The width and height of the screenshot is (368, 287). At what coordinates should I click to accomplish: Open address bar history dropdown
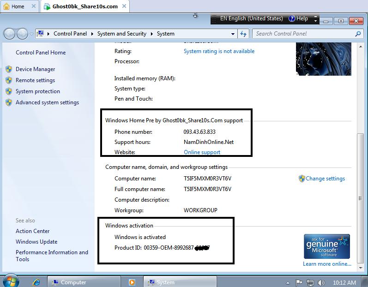(233, 34)
